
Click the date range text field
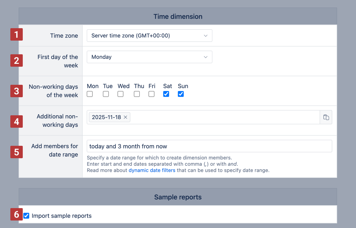coord(209,146)
